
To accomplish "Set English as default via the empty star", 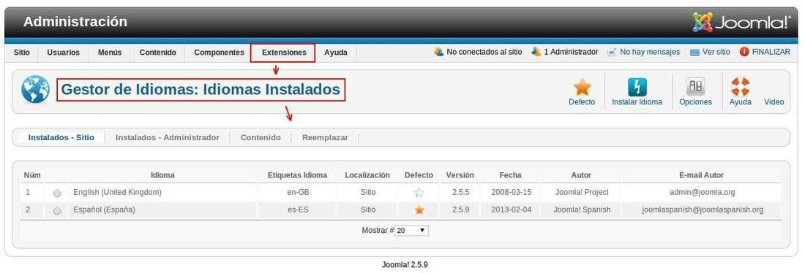I will click(x=419, y=193).
